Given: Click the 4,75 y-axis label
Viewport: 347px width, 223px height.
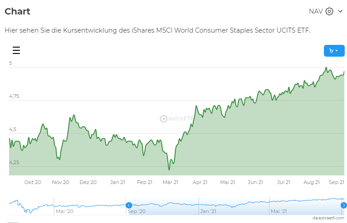Looking at the screenshot, I should tap(15, 96).
